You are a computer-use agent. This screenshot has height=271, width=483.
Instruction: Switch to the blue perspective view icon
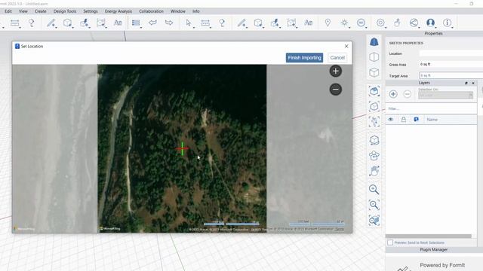tap(374, 42)
